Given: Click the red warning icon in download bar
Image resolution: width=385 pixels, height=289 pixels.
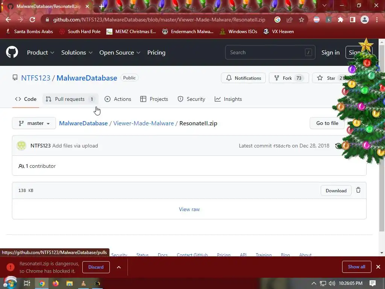Looking at the screenshot, I should (11, 267).
